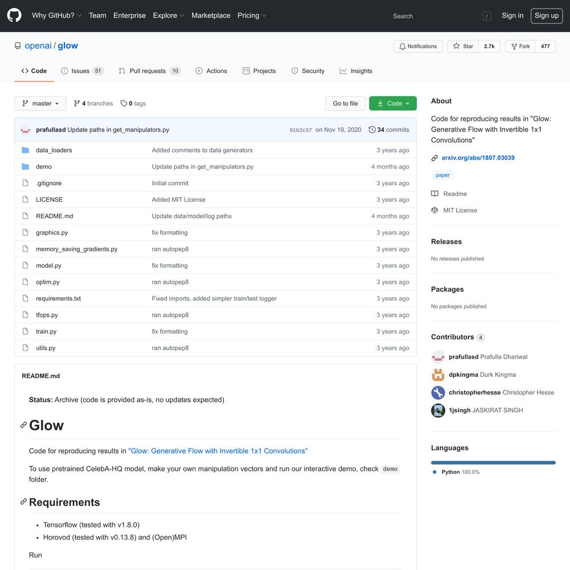Click the file icon next to utils.py
The height and width of the screenshot is (570, 570).
(25, 347)
